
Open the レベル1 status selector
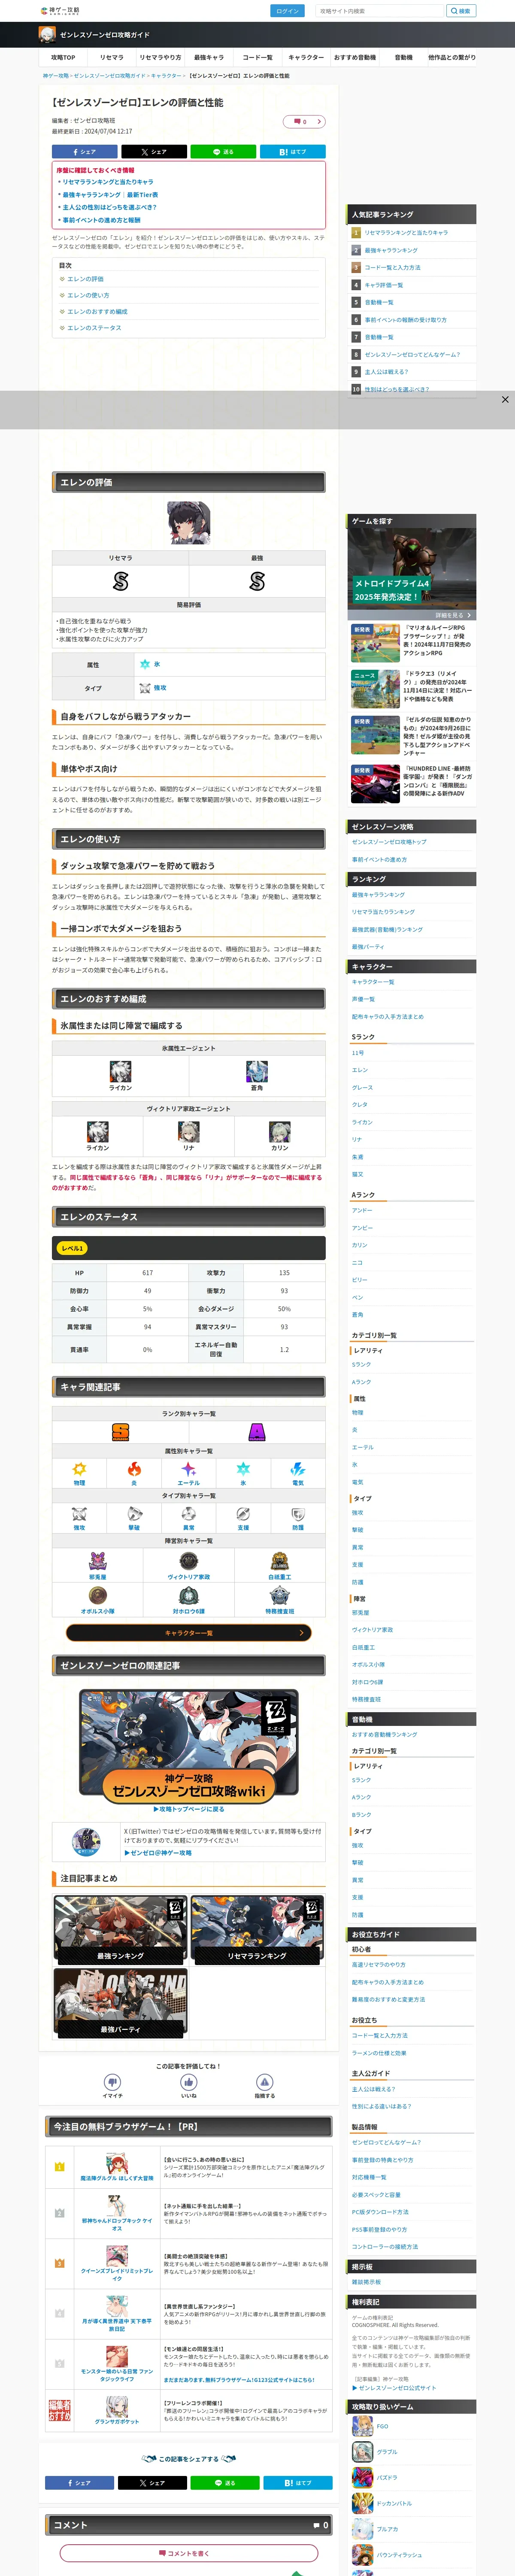click(73, 1248)
